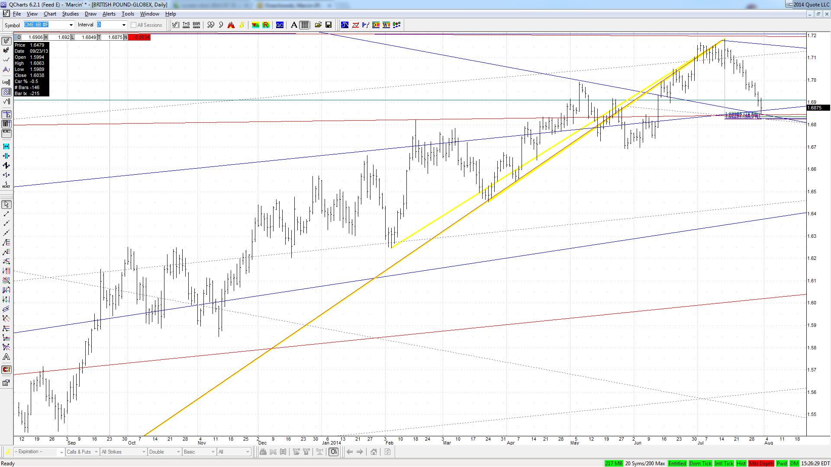Click the BAR chart toolbar icon
This screenshot has width=831, height=467.
tap(196, 25)
